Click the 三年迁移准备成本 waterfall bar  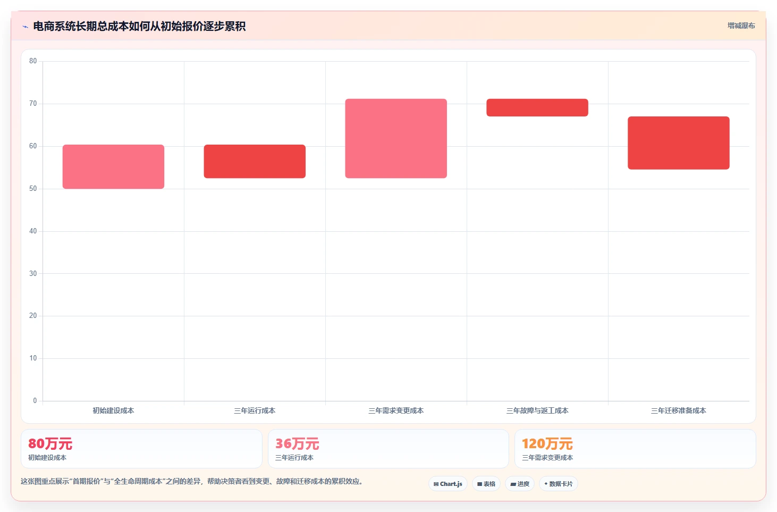pos(679,143)
